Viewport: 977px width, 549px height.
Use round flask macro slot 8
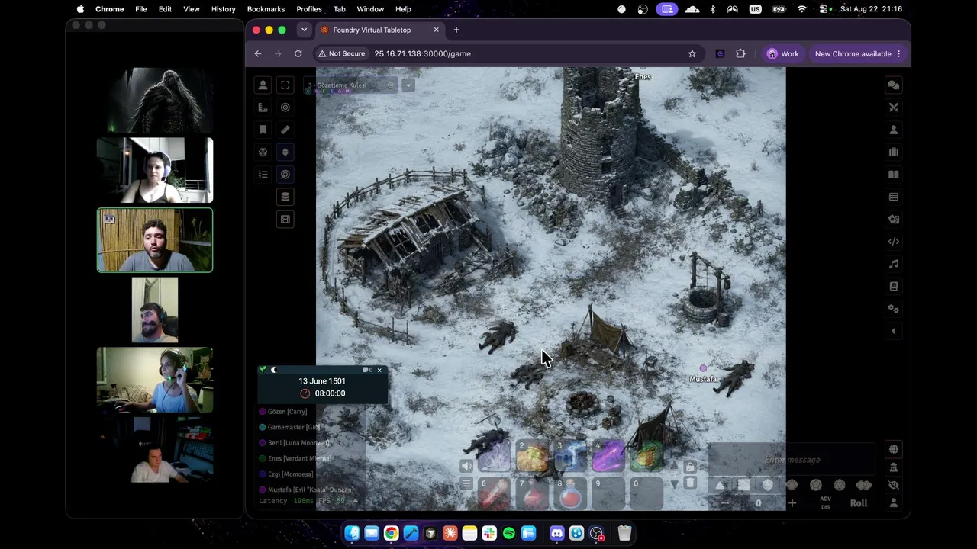tap(570, 493)
